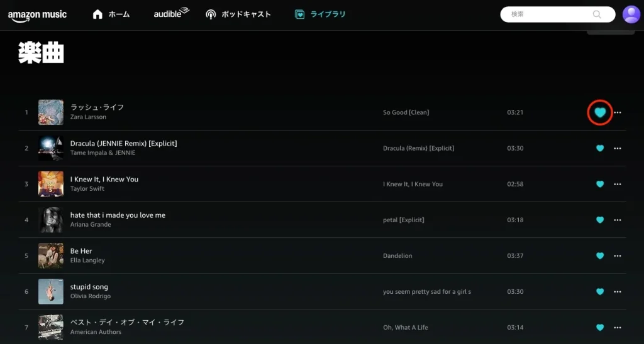The image size is (644, 344).
Task: Click the ベスト・デイ・オブ・マイ・ライフ album cover
Action: 51,328
